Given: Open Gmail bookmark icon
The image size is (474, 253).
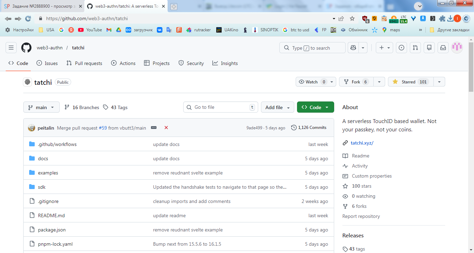Looking at the screenshot, I should click(x=109, y=30).
